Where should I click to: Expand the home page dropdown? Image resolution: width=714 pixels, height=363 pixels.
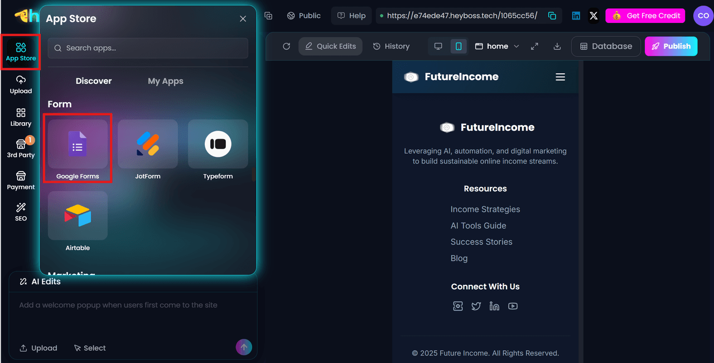(x=497, y=46)
